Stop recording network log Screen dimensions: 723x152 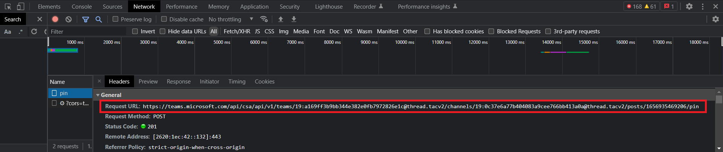pyautogui.click(x=55, y=19)
